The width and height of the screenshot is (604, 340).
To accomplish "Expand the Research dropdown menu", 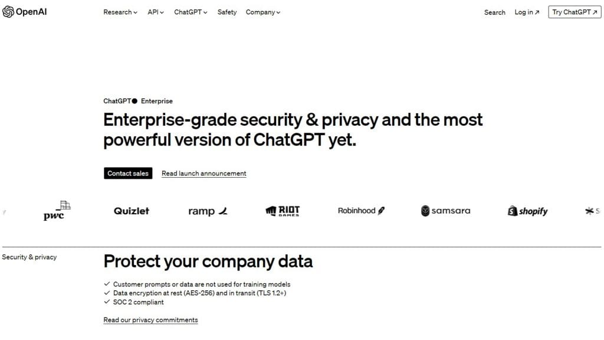I will point(120,12).
